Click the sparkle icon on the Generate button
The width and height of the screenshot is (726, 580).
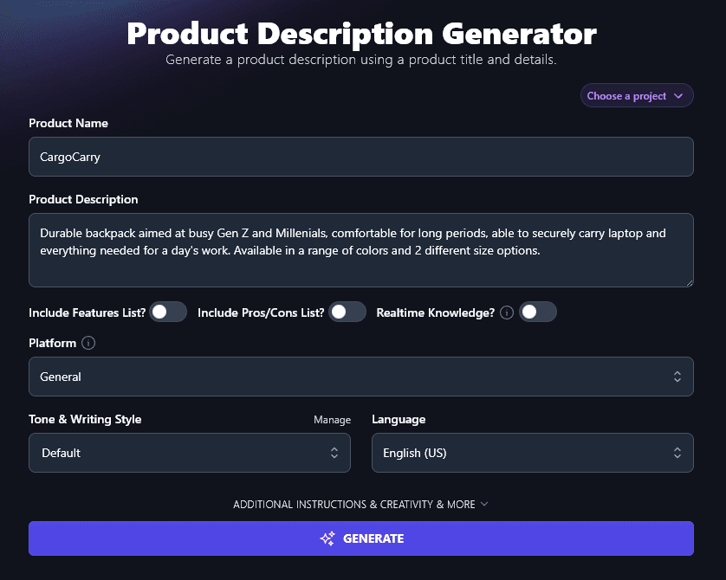(327, 538)
